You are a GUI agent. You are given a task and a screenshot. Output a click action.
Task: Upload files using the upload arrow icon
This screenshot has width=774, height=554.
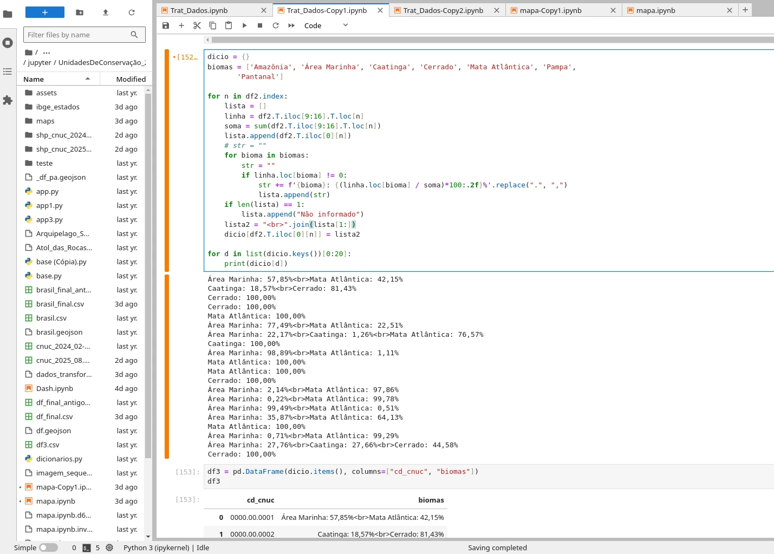tap(106, 12)
